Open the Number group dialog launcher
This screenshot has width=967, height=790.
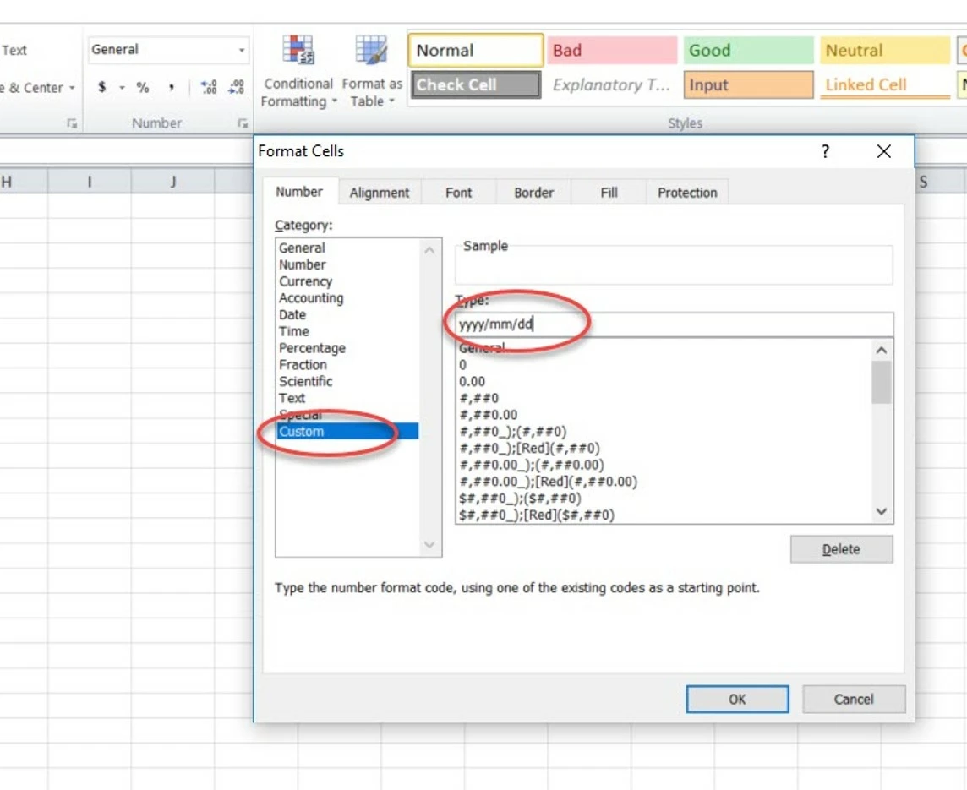(x=242, y=123)
